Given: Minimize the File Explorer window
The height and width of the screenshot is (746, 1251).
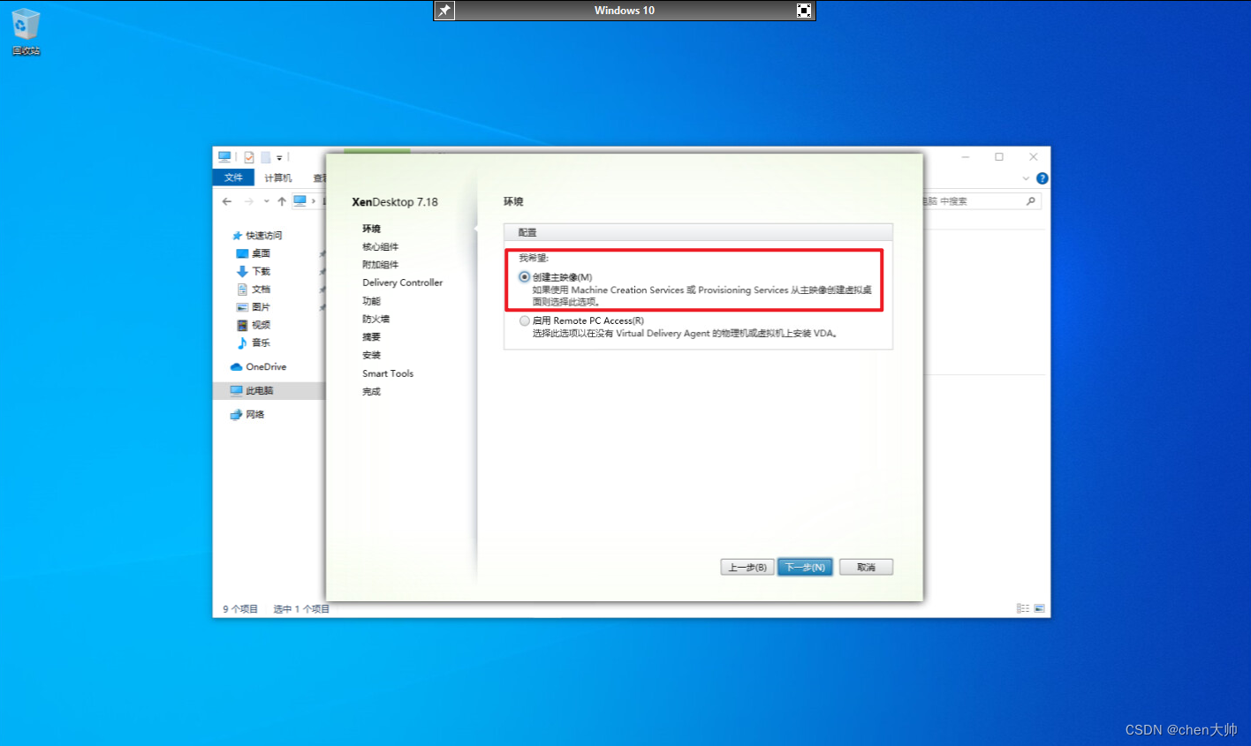Looking at the screenshot, I should 966,157.
